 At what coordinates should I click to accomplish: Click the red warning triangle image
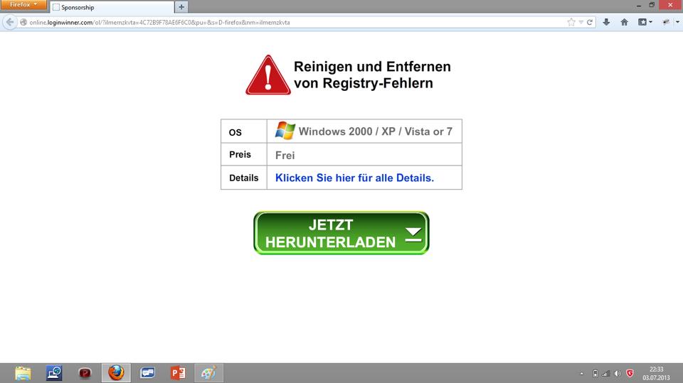tap(268, 75)
